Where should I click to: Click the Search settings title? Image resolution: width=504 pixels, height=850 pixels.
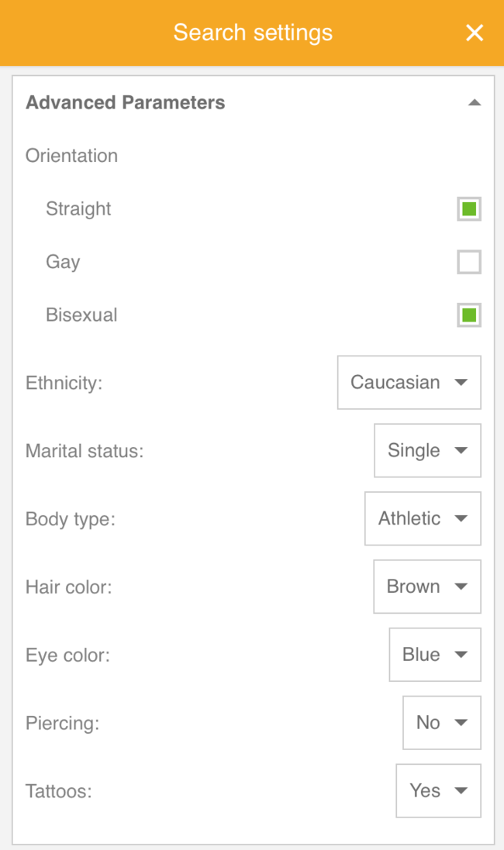253,33
